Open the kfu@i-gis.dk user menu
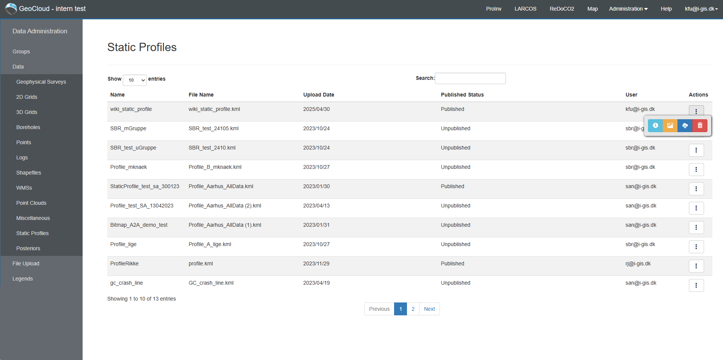The width and height of the screenshot is (723, 360). [x=701, y=9]
